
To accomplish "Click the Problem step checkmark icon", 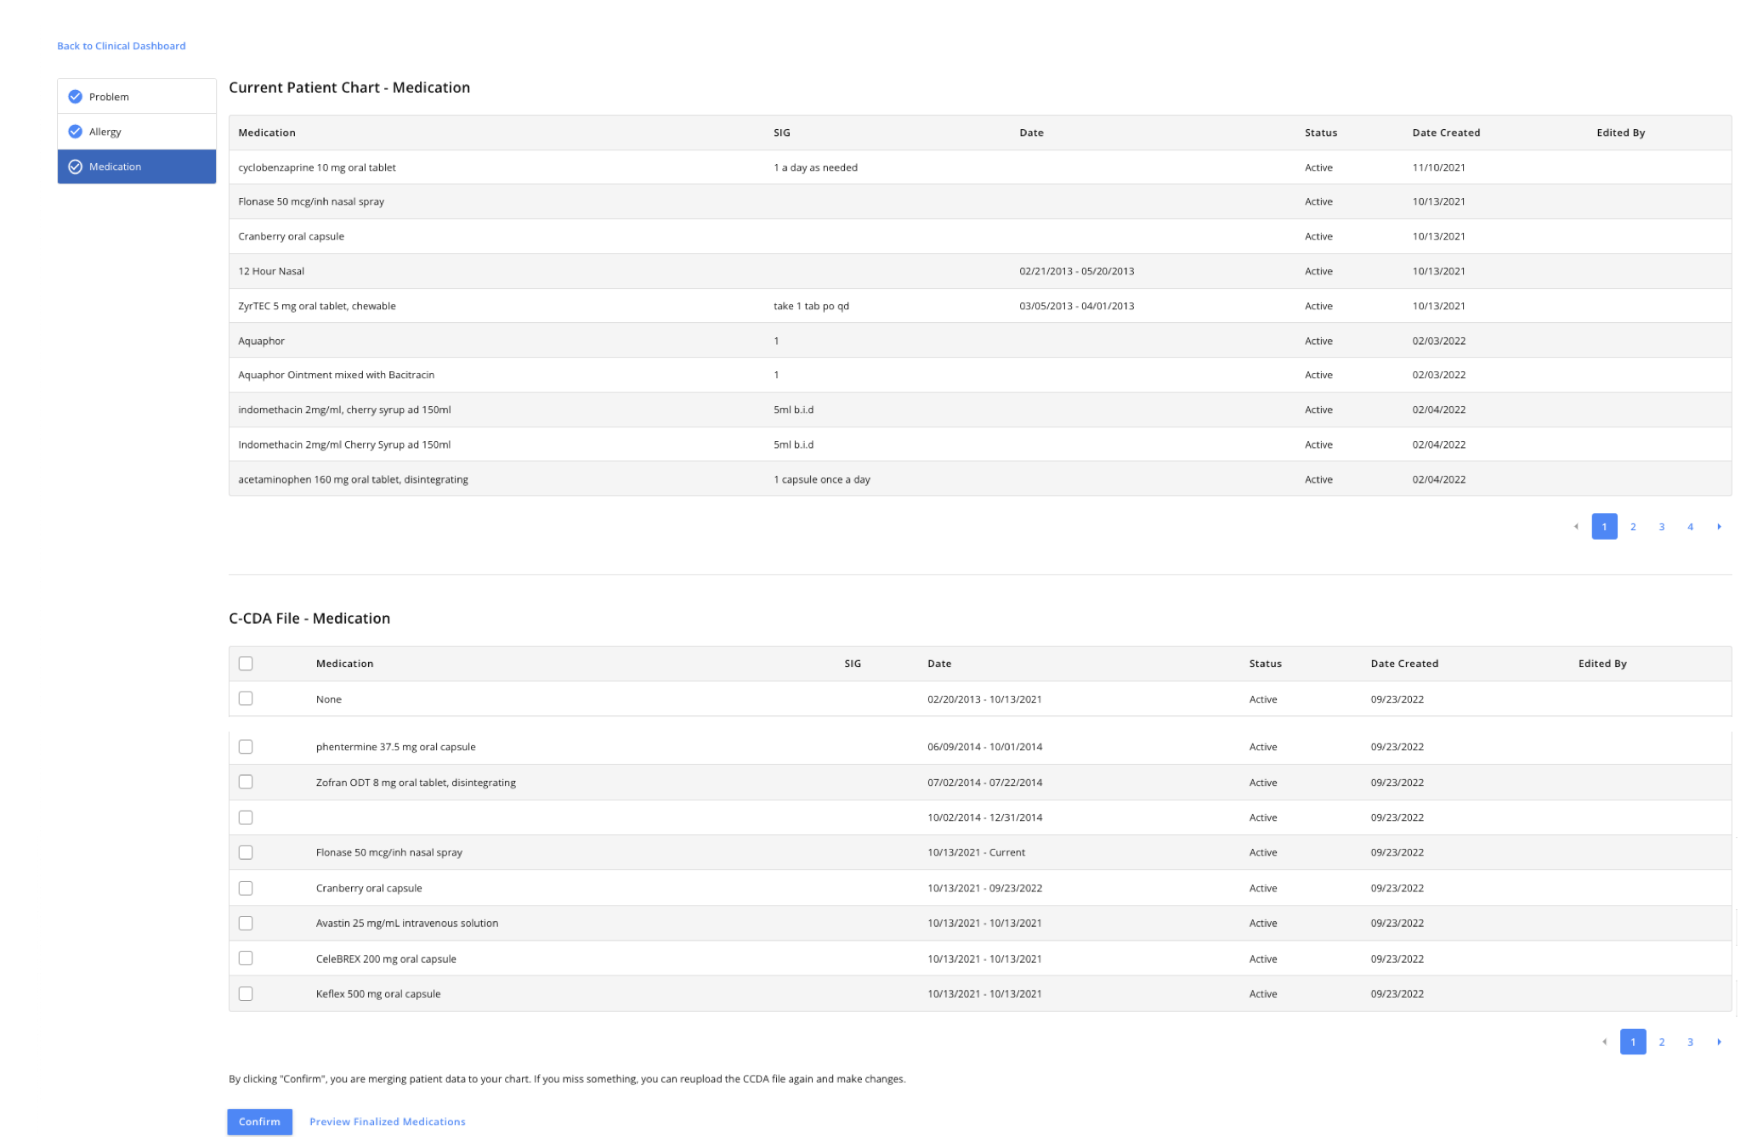I will (x=75, y=96).
